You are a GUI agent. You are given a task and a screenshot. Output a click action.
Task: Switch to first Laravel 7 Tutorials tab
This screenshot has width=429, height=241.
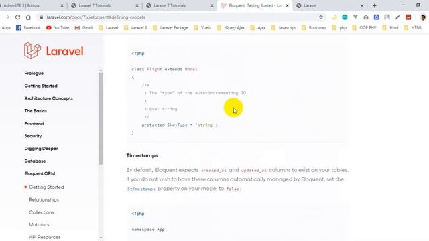105,5
